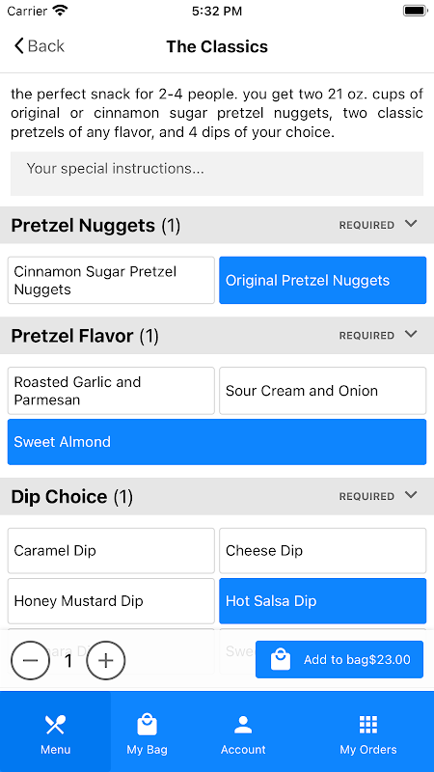The height and width of the screenshot is (772, 434).
Task: Select Cinnamon Sugar Pretzel Nuggets option
Action: (x=111, y=280)
